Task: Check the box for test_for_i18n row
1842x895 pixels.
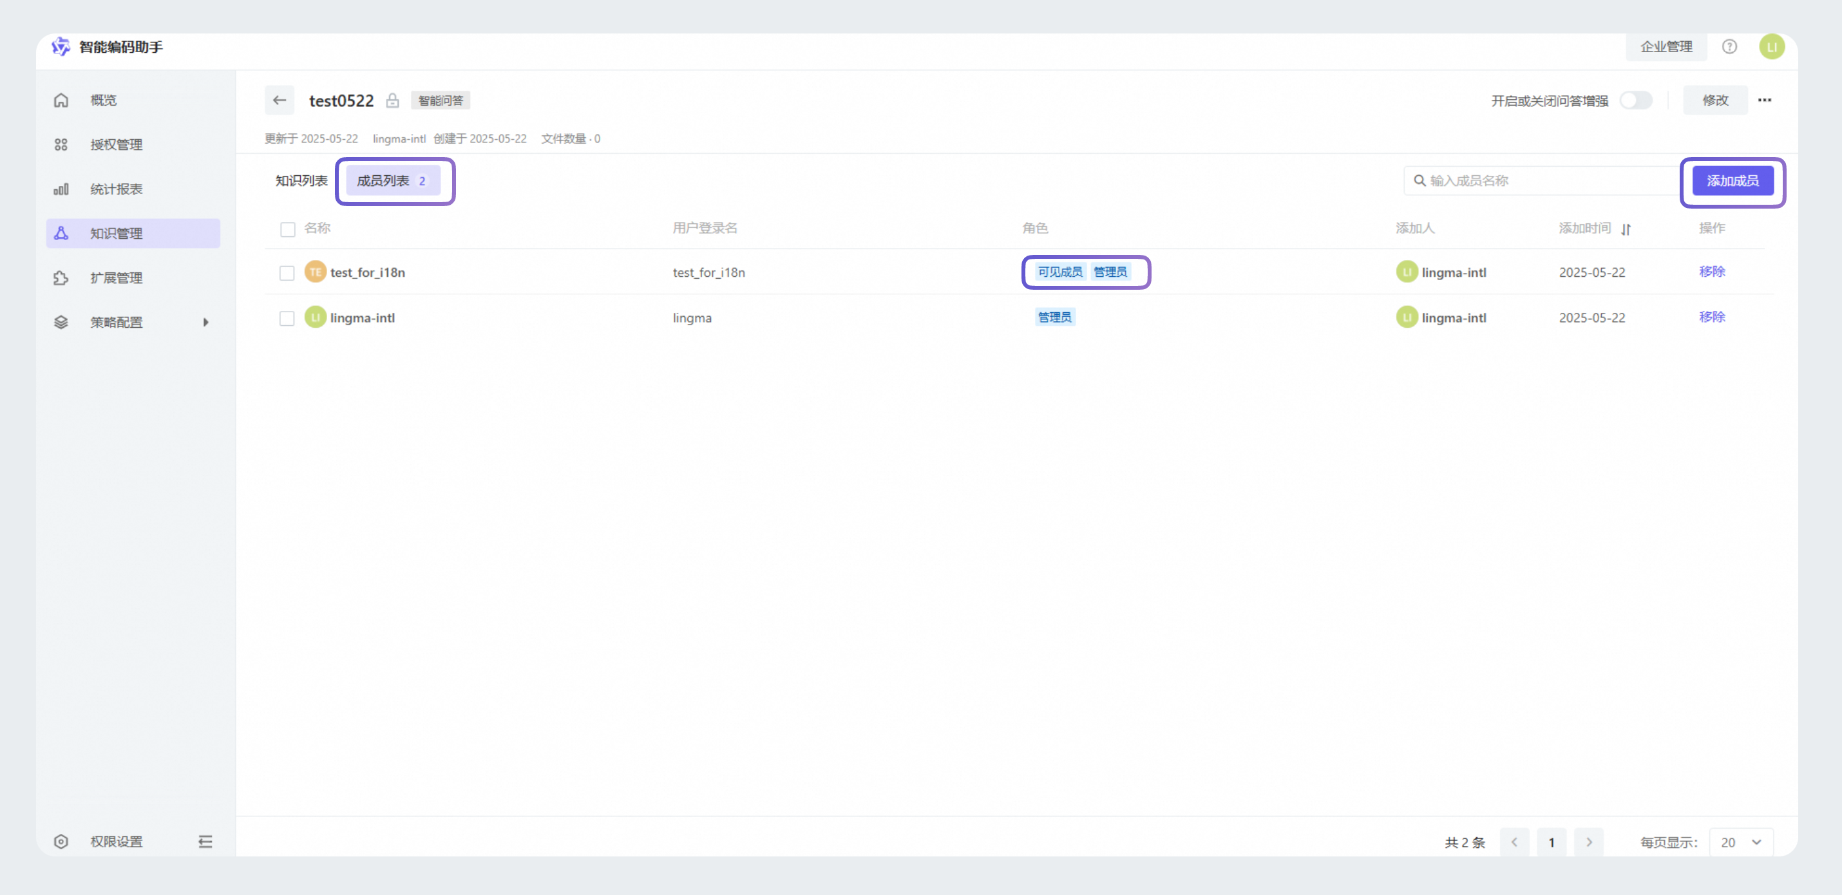Action: [x=287, y=273]
